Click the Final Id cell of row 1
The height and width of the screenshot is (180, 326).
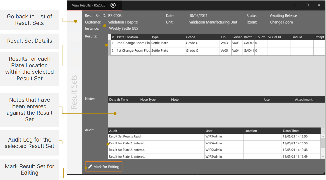click(x=302, y=43)
